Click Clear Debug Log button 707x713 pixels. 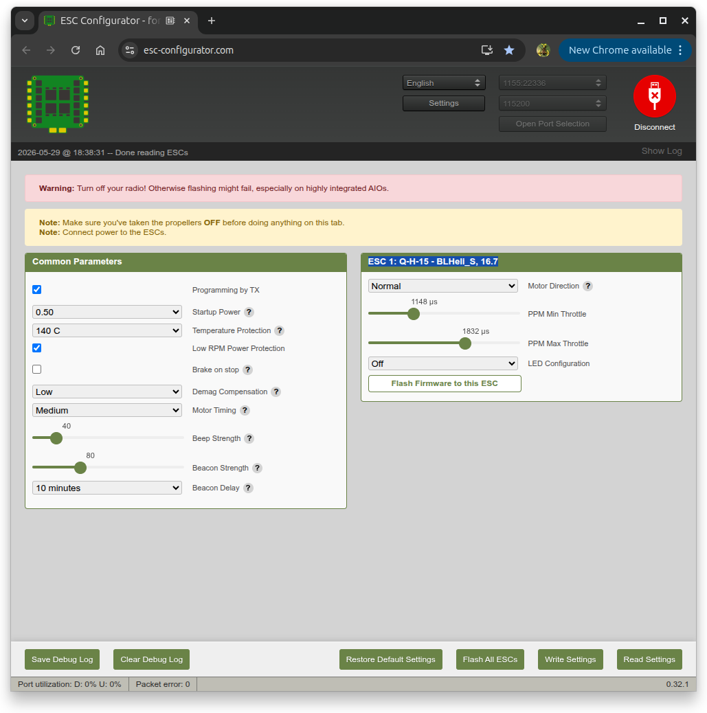(x=151, y=659)
